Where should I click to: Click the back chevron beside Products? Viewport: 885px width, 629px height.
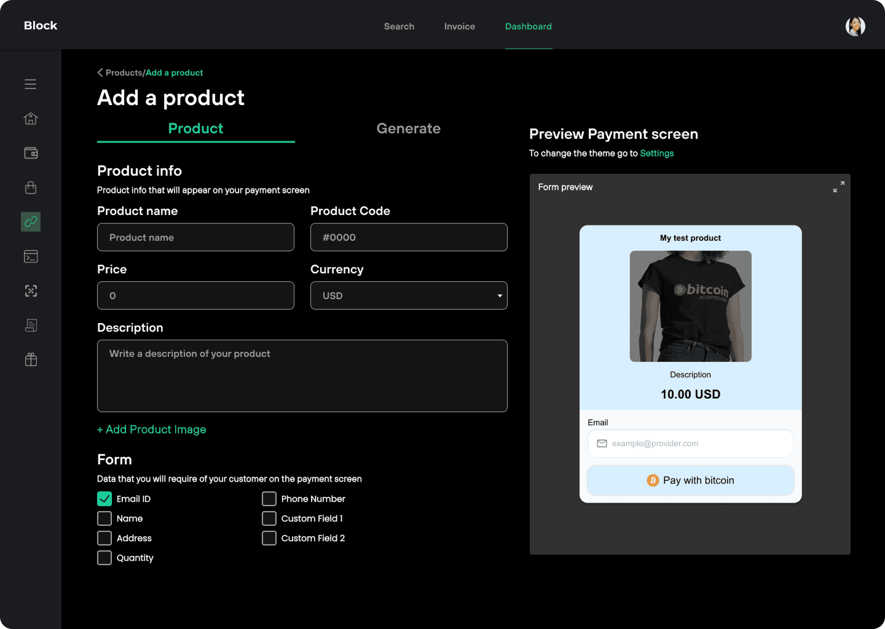[100, 72]
